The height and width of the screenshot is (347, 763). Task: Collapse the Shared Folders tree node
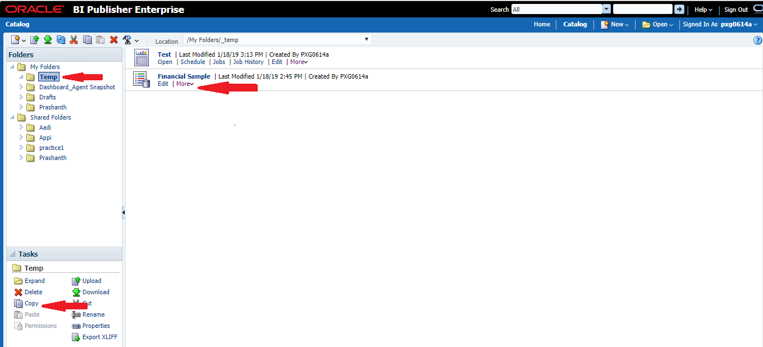tap(12, 117)
